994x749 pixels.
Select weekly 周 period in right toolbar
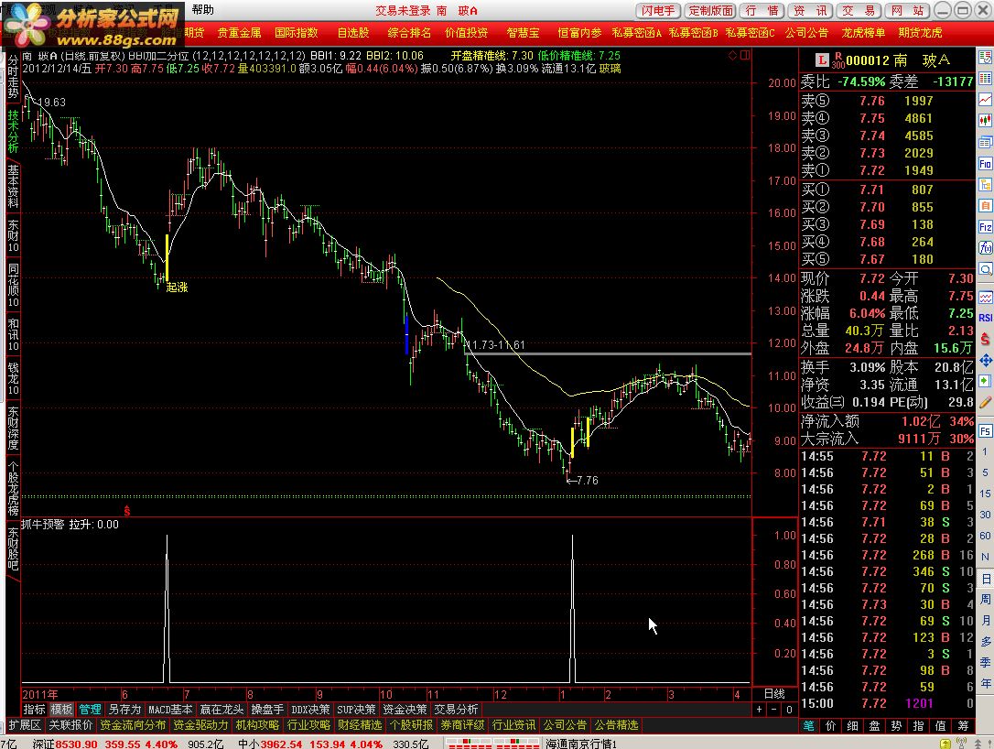click(x=986, y=600)
